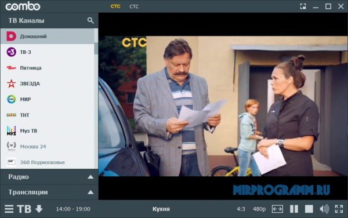Expand the Радио section arrow

coord(90,177)
